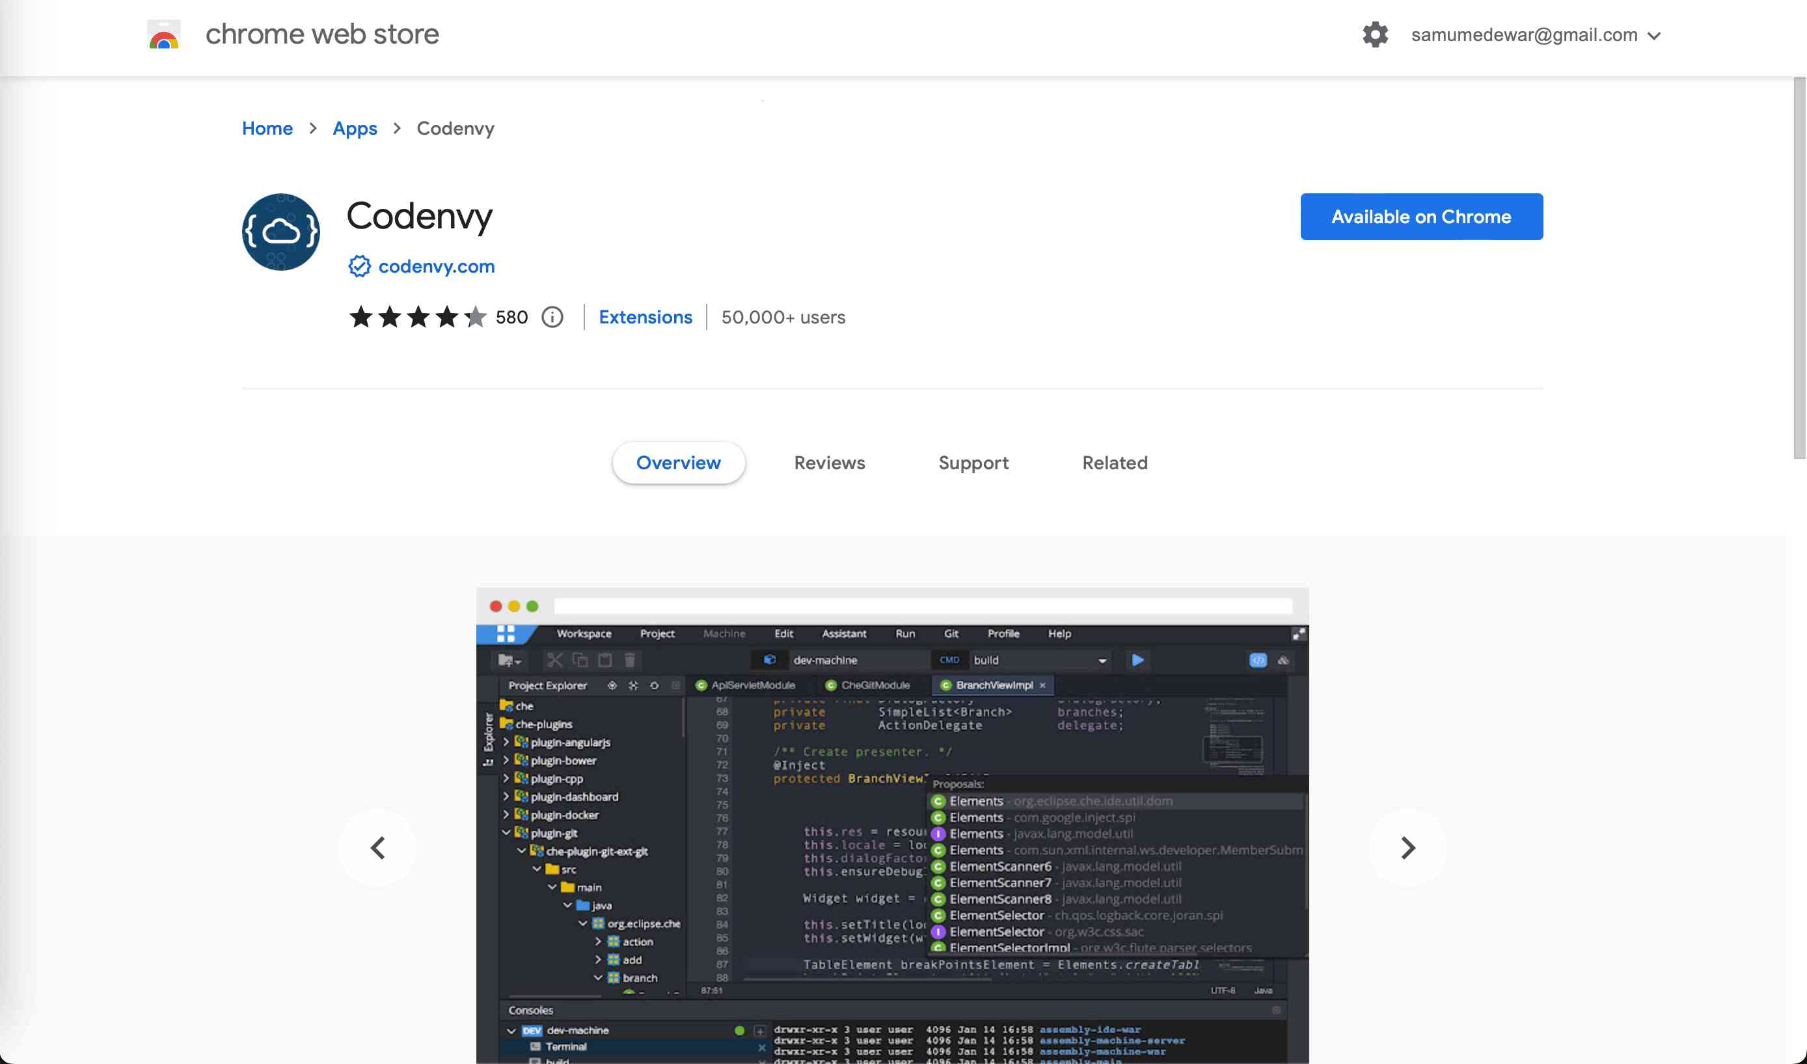Open the settings gear icon
This screenshot has width=1807, height=1064.
(x=1376, y=34)
